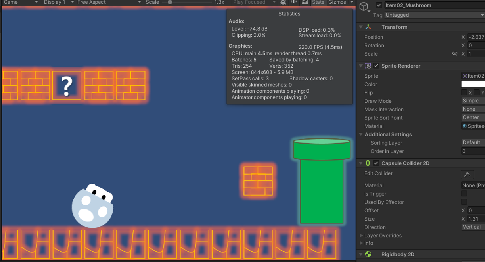Edit the Scale X field

476,54
